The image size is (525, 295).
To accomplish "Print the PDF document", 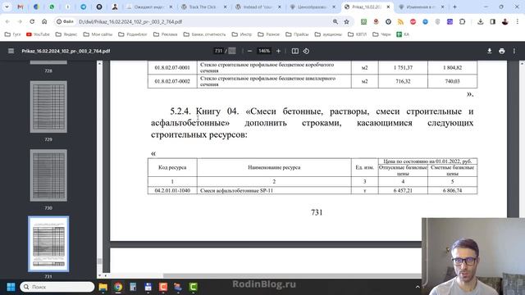I will pyautogui.click(x=501, y=51).
